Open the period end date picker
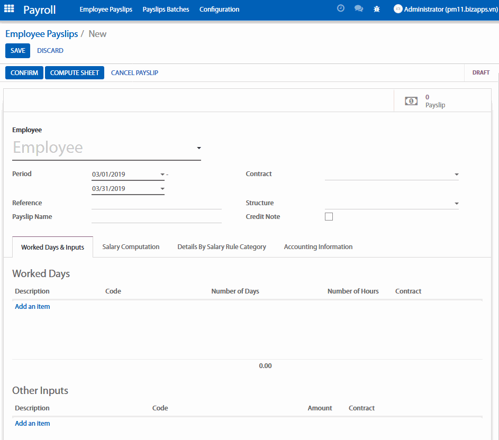499x440 pixels. click(162, 189)
